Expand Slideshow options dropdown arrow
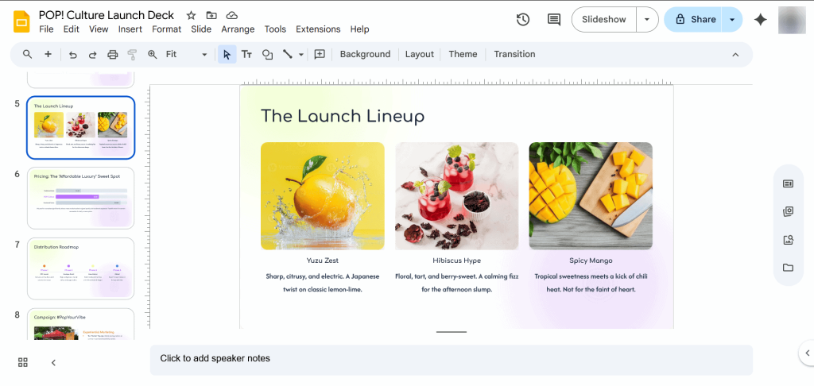Screen dimensions: 814x386 pyautogui.click(x=647, y=20)
